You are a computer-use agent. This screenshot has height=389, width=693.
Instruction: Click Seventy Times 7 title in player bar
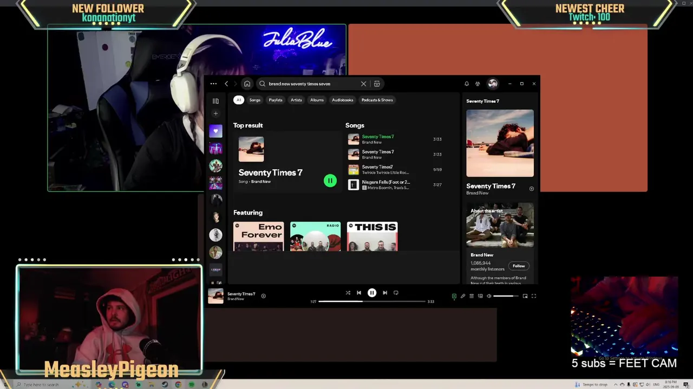click(x=241, y=294)
